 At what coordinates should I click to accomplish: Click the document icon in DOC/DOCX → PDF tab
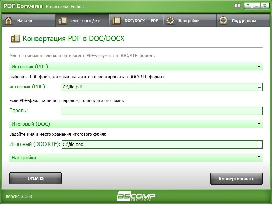tap(116, 21)
